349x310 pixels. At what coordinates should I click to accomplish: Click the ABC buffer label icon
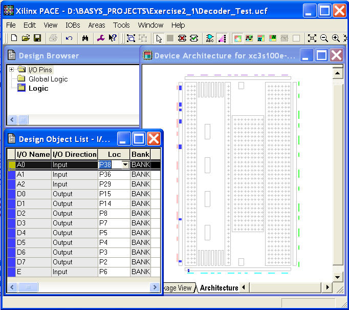click(x=210, y=38)
